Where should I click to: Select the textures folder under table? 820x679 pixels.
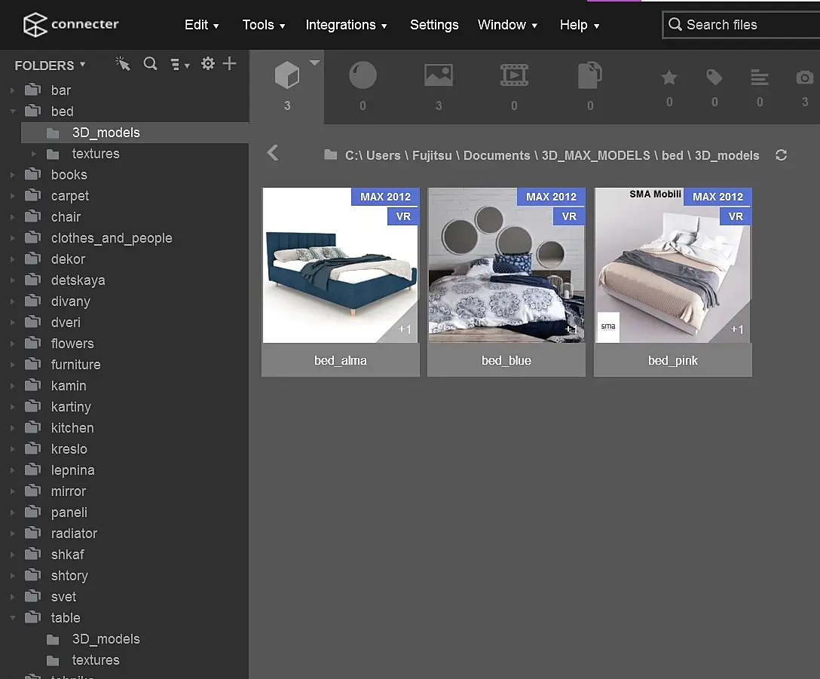pyautogui.click(x=96, y=660)
